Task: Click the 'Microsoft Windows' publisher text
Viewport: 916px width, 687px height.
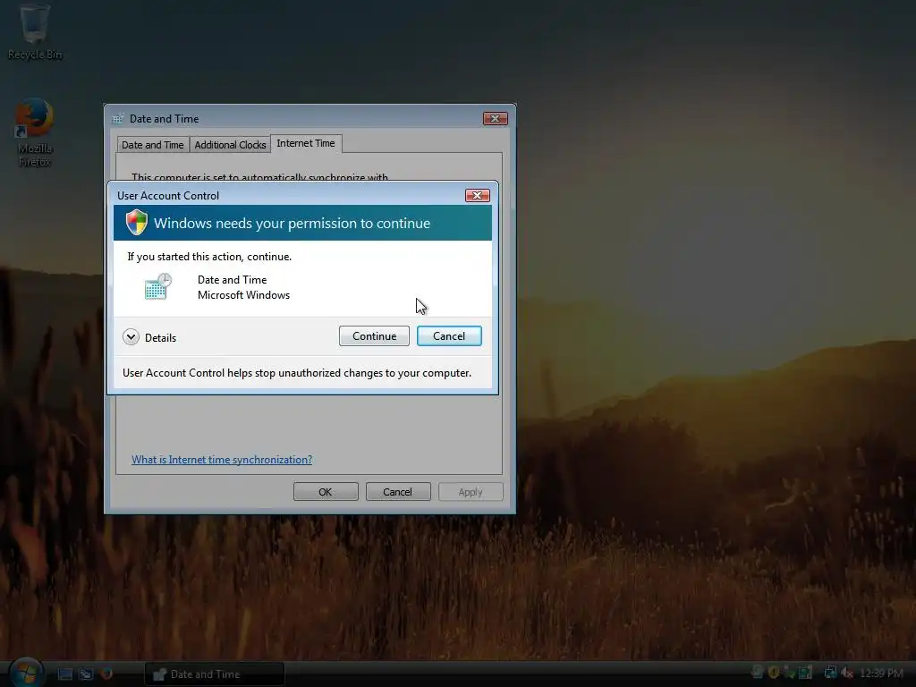Action: pos(243,295)
